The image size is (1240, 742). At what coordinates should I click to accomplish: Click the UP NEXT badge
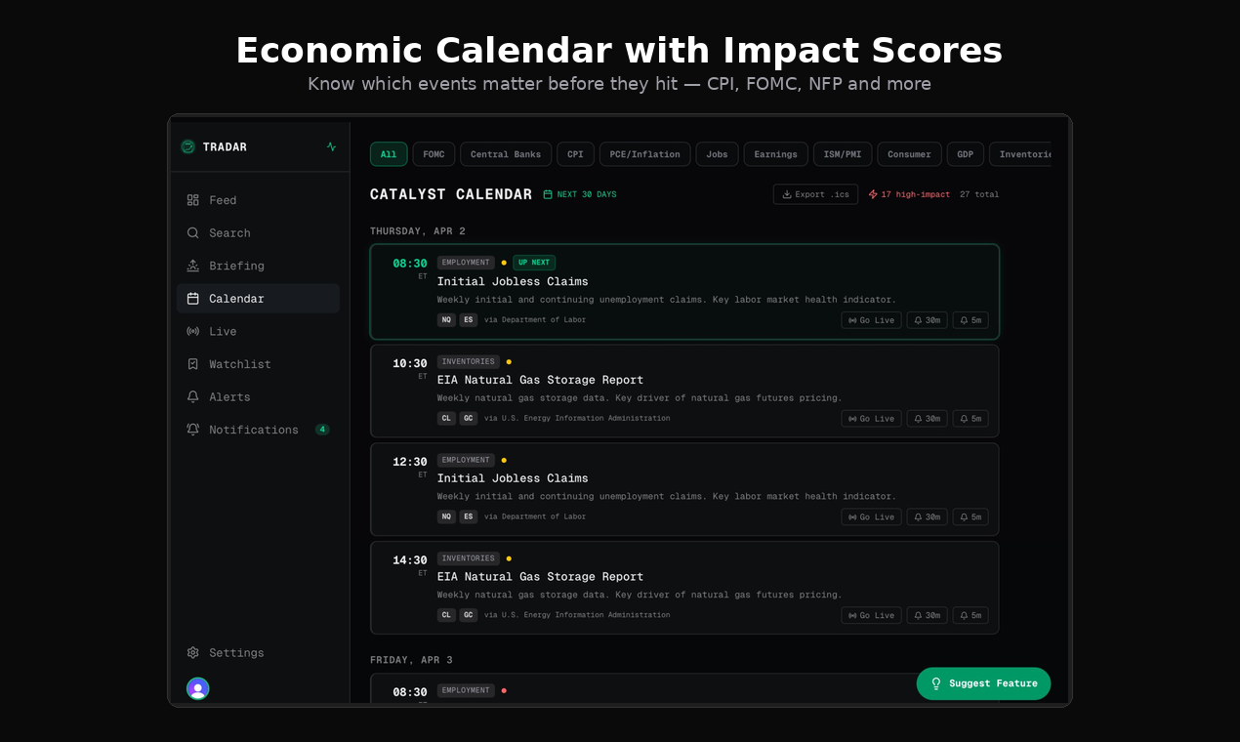(x=534, y=263)
